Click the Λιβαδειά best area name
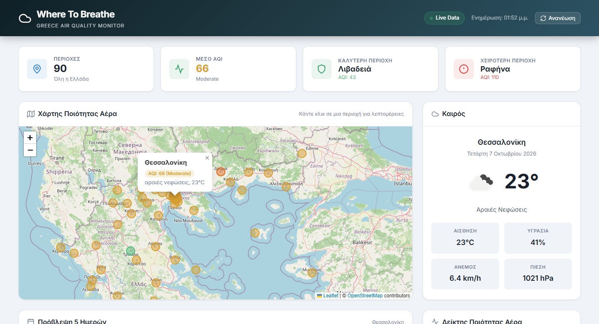Viewport: 599px width, 324px height. [x=355, y=69]
